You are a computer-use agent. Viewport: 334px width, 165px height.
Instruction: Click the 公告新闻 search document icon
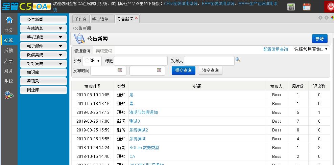coord(79,38)
